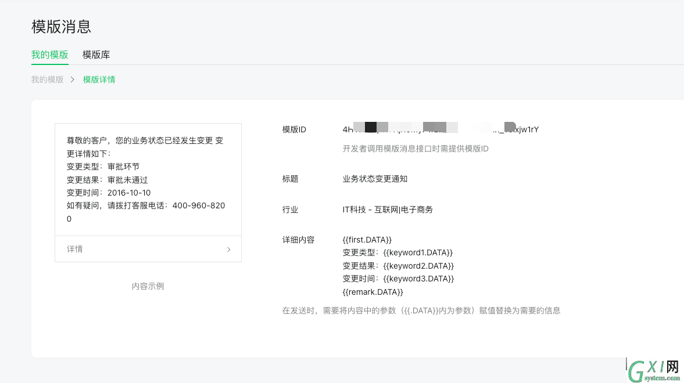Viewport: 684px width, 383px height.
Task: Click the 详细内容 label
Action: 298,240
